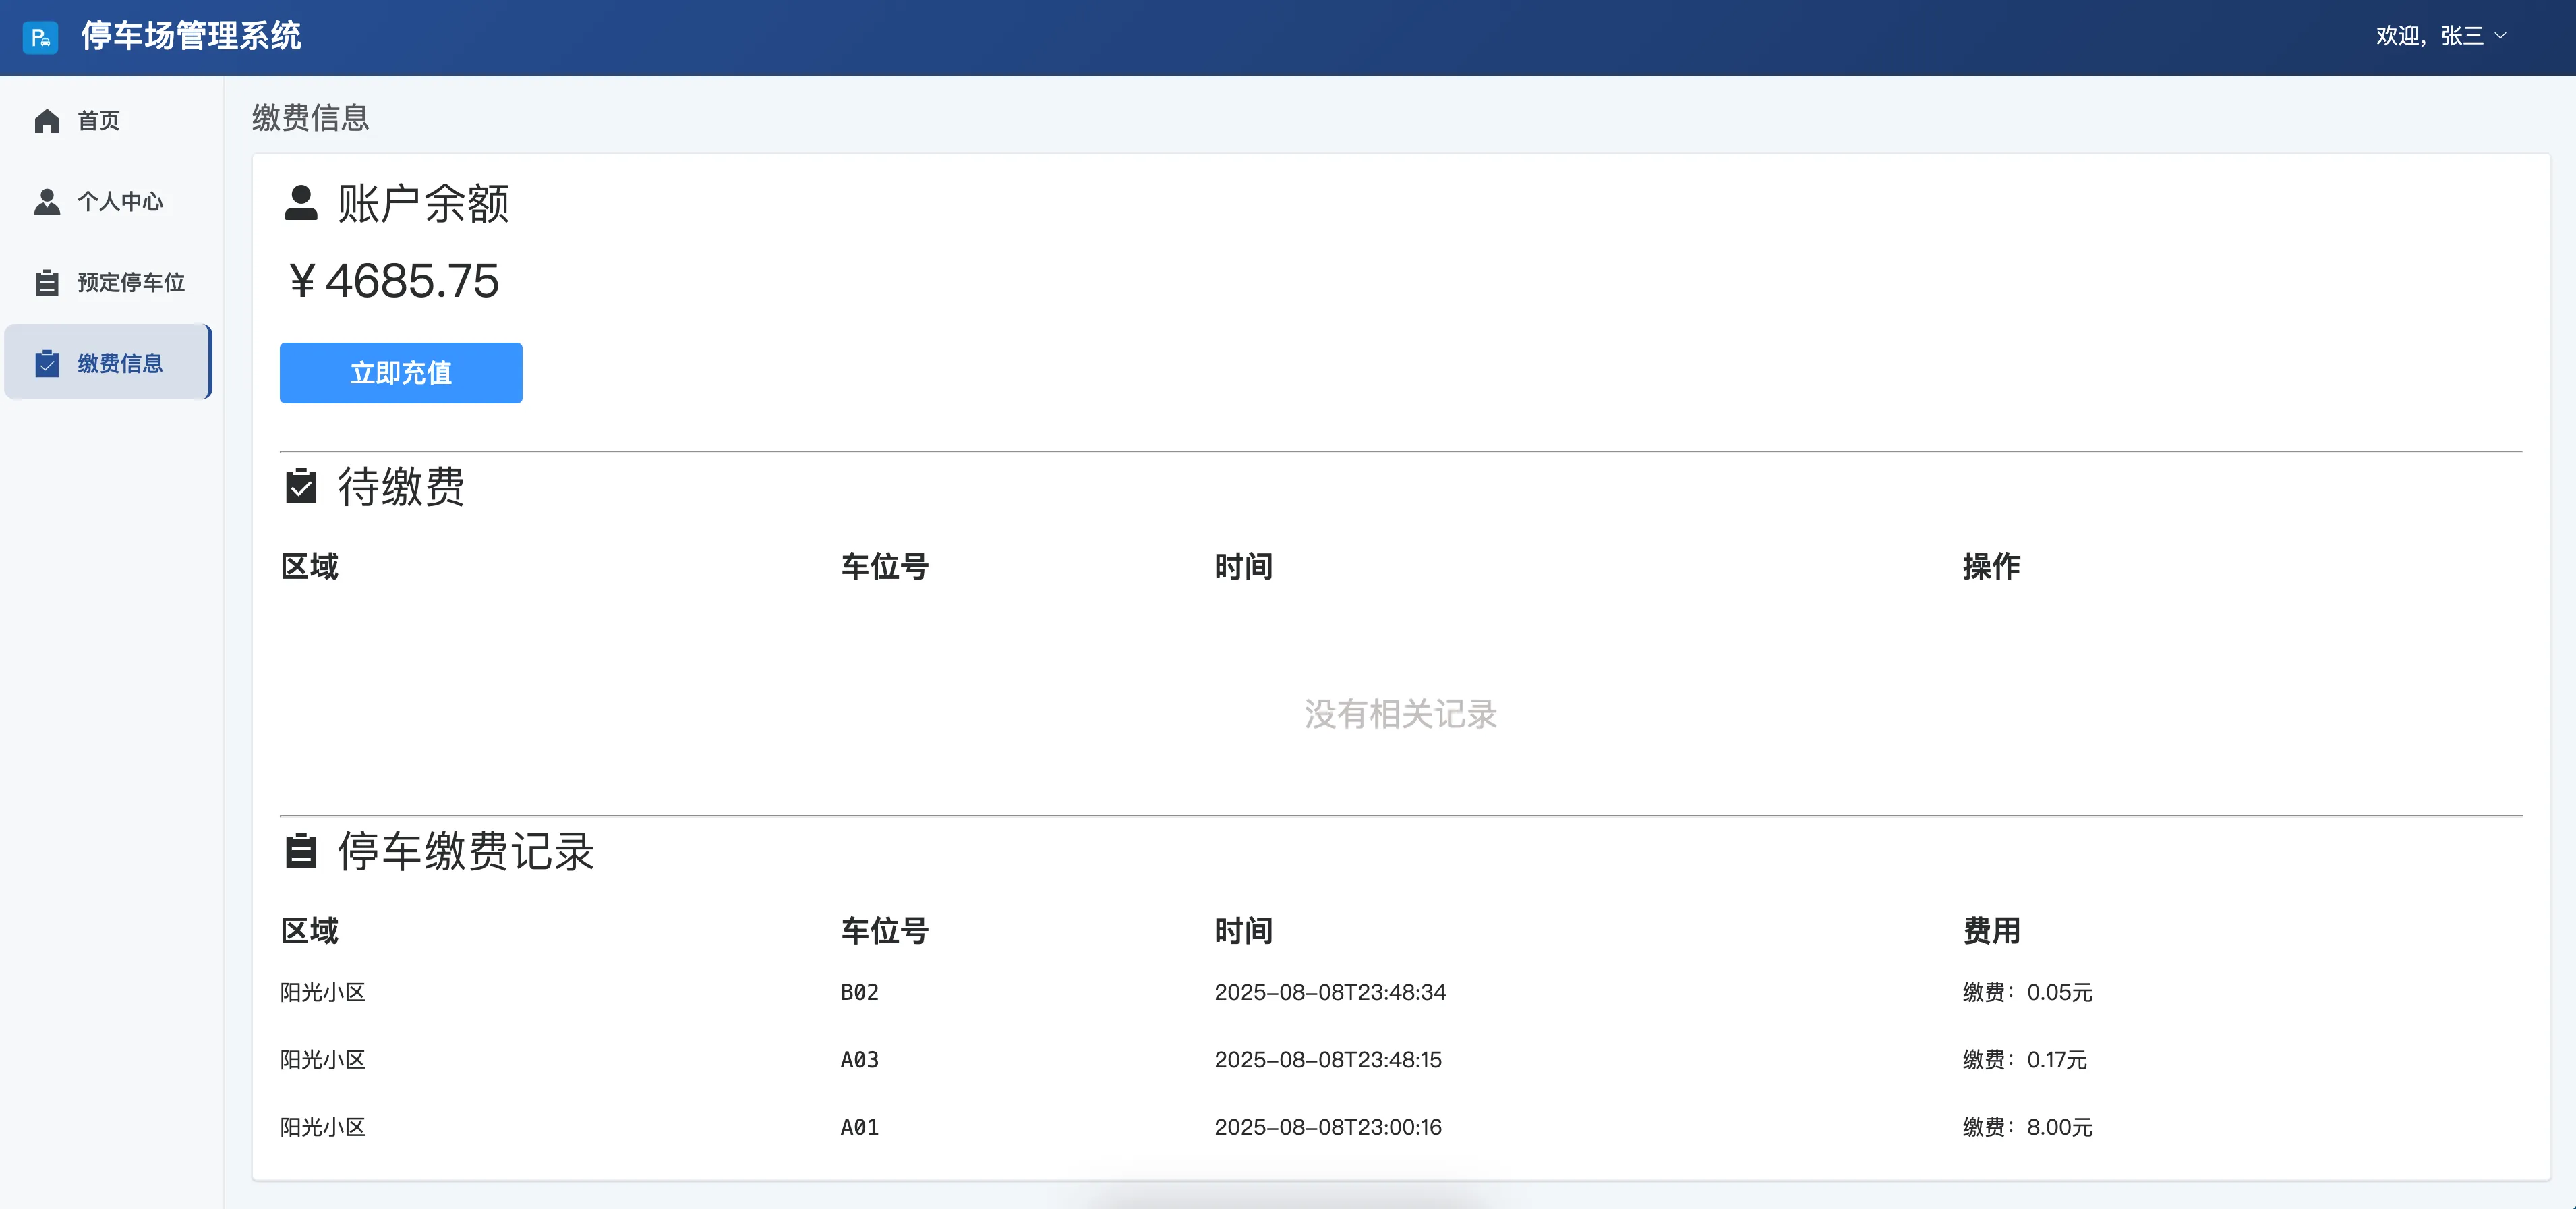The height and width of the screenshot is (1209, 2576).
Task: Click the home icon in sidebar
Action: pos(47,121)
